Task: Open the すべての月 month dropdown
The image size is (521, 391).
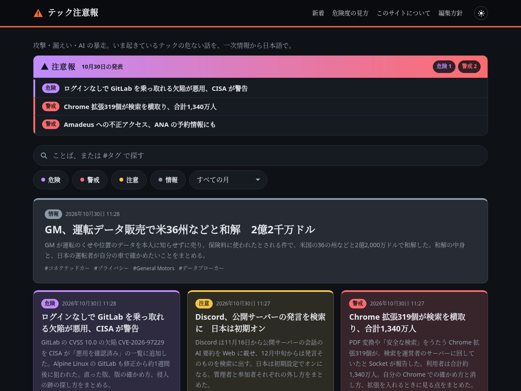Action: coord(228,180)
